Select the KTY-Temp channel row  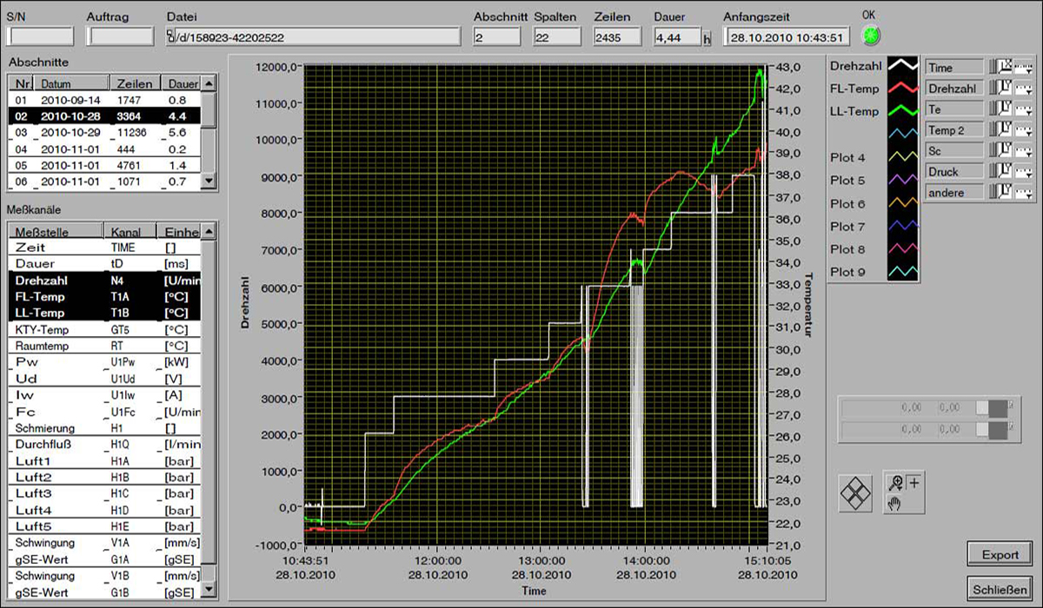pyautogui.click(x=104, y=329)
